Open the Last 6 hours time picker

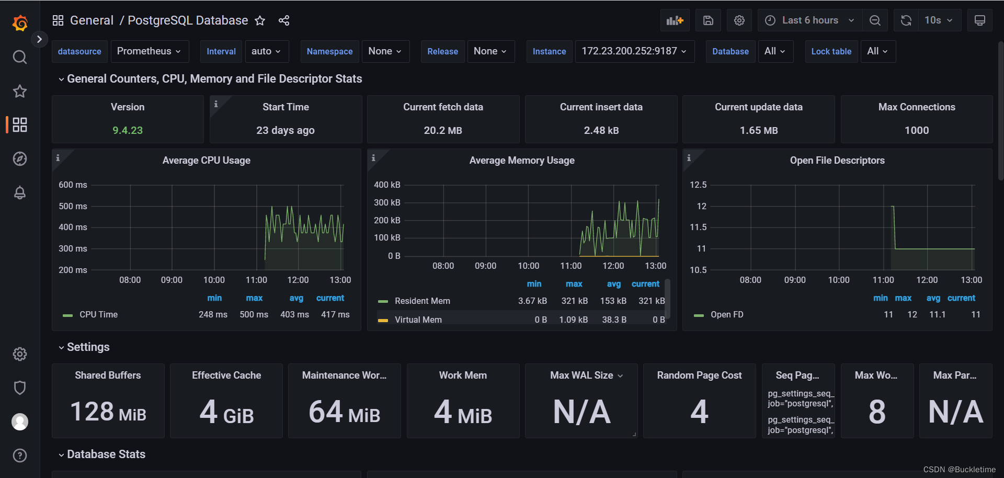pyautogui.click(x=810, y=20)
